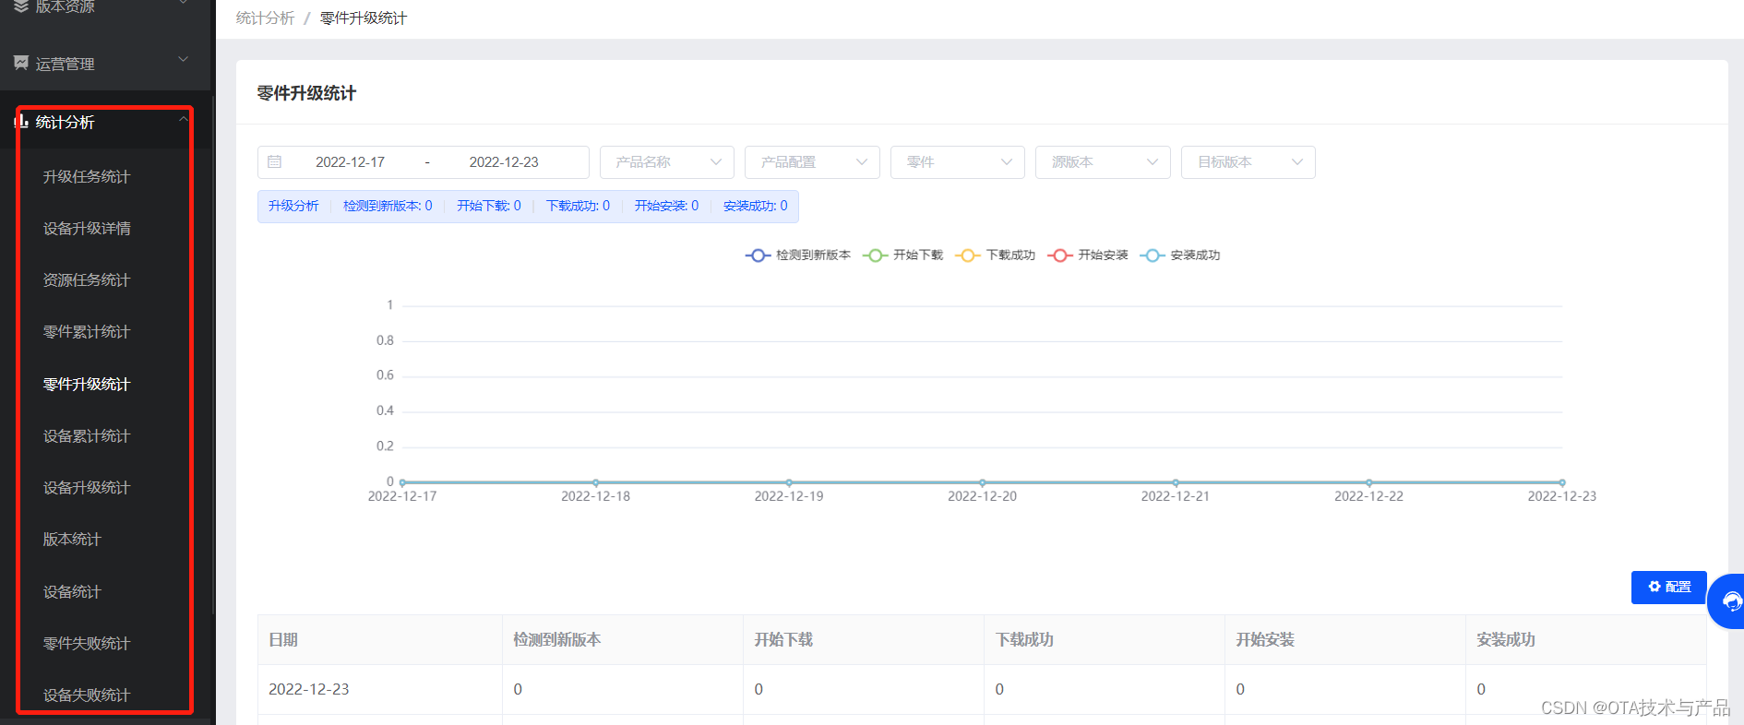Click chart data point at 2022-12-22
The width and height of the screenshot is (1744, 725).
click(x=1369, y=482)
